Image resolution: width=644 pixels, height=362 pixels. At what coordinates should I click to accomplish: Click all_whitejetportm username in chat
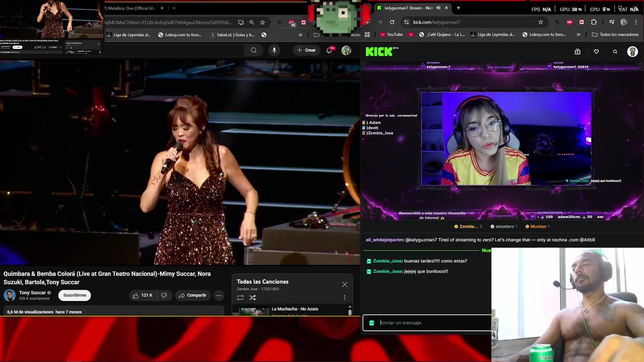coord(384,240)
